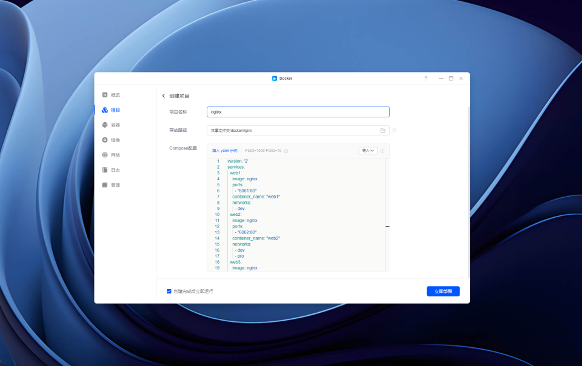
Task: Maximize the Docker window
Action: point(451,79)
